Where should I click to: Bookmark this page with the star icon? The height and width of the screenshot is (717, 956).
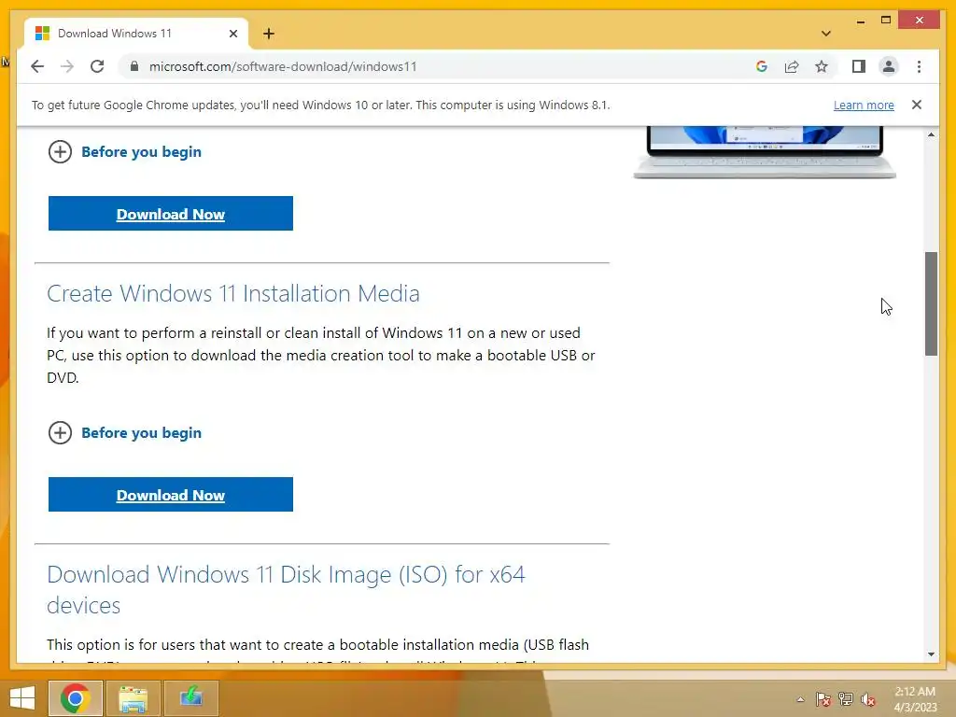[822, 66]
